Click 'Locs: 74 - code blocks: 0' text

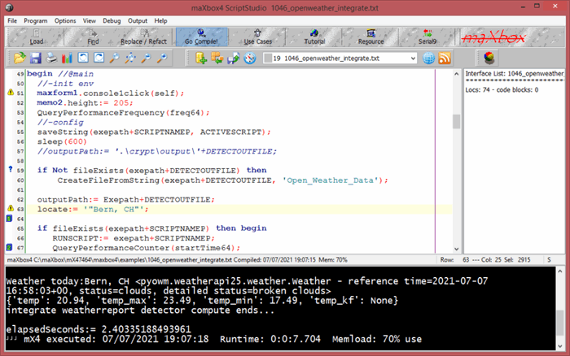[502, 89]
